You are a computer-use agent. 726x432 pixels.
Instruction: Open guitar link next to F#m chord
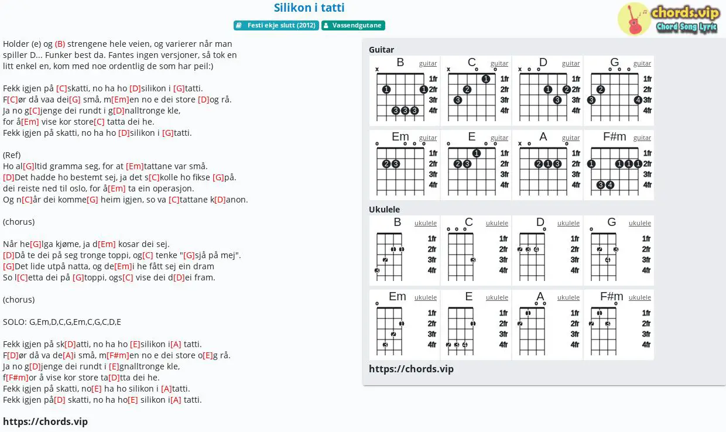[642, 138]
